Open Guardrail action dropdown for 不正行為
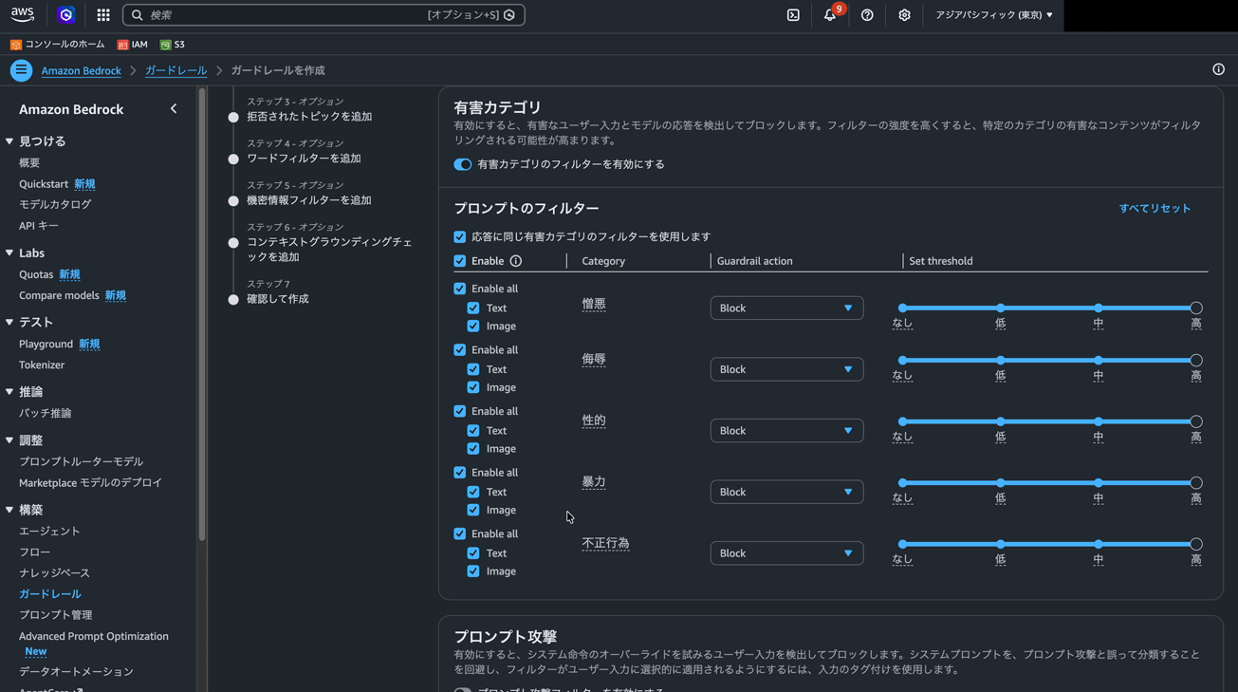 pos(786,552)
